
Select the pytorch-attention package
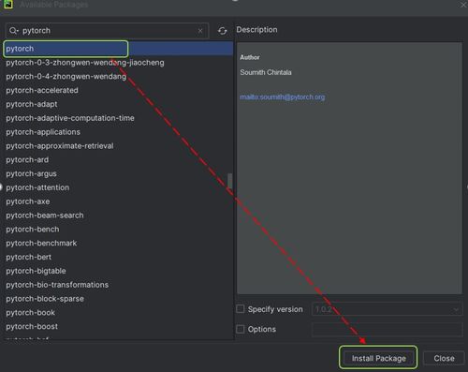pos(118,187)
